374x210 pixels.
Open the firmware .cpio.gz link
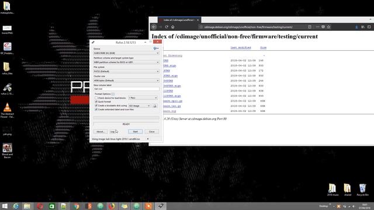173,101
